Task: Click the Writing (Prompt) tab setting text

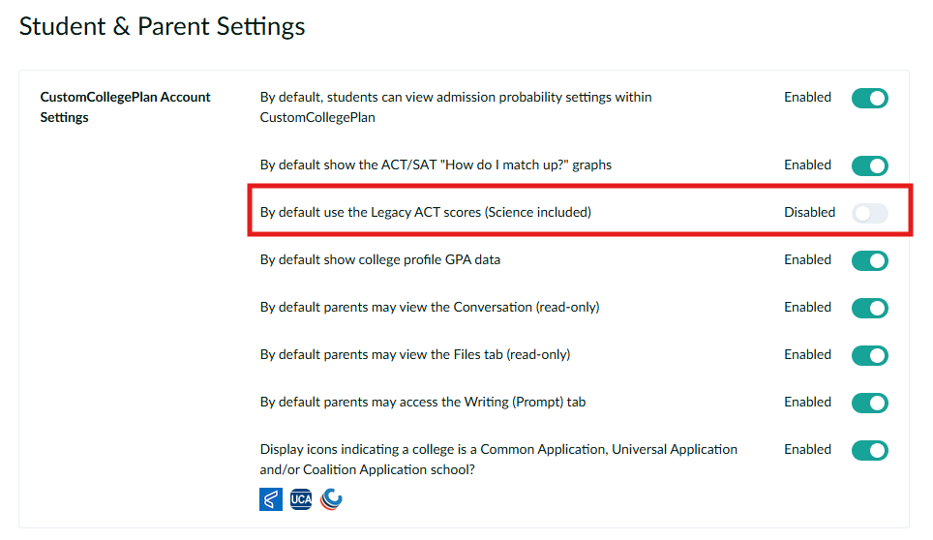Action: point(423,402)
